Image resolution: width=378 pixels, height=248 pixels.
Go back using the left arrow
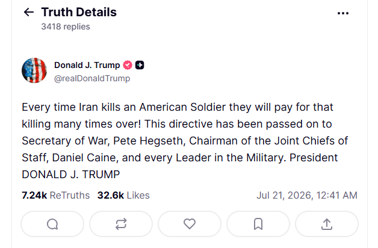(29, 12)
